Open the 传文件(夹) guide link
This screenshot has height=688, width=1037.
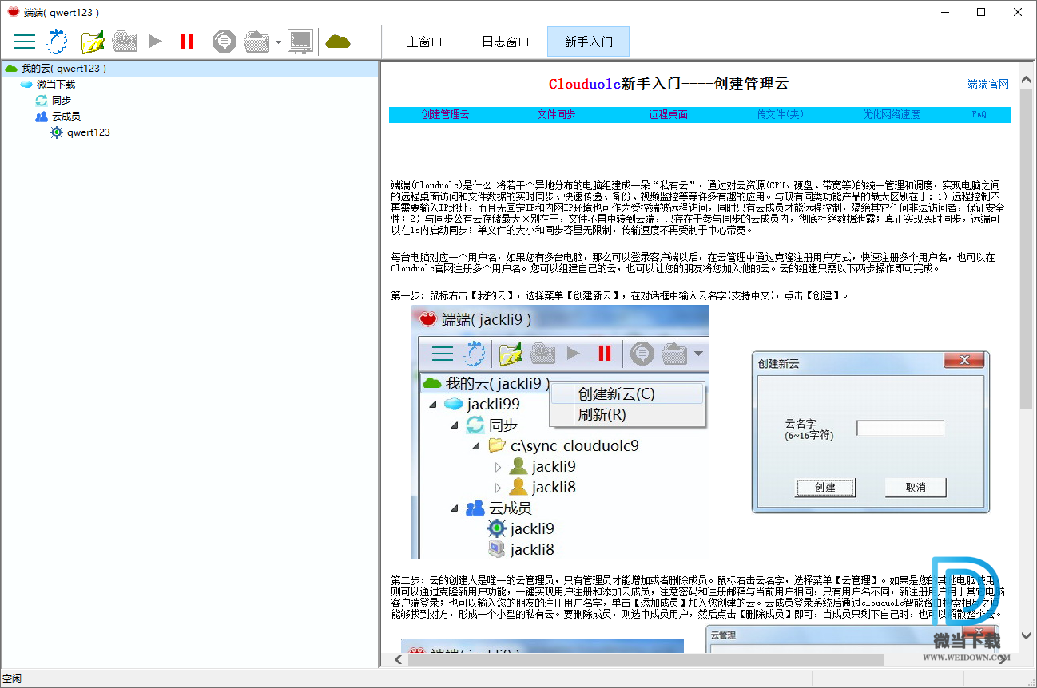coord(780,115)
